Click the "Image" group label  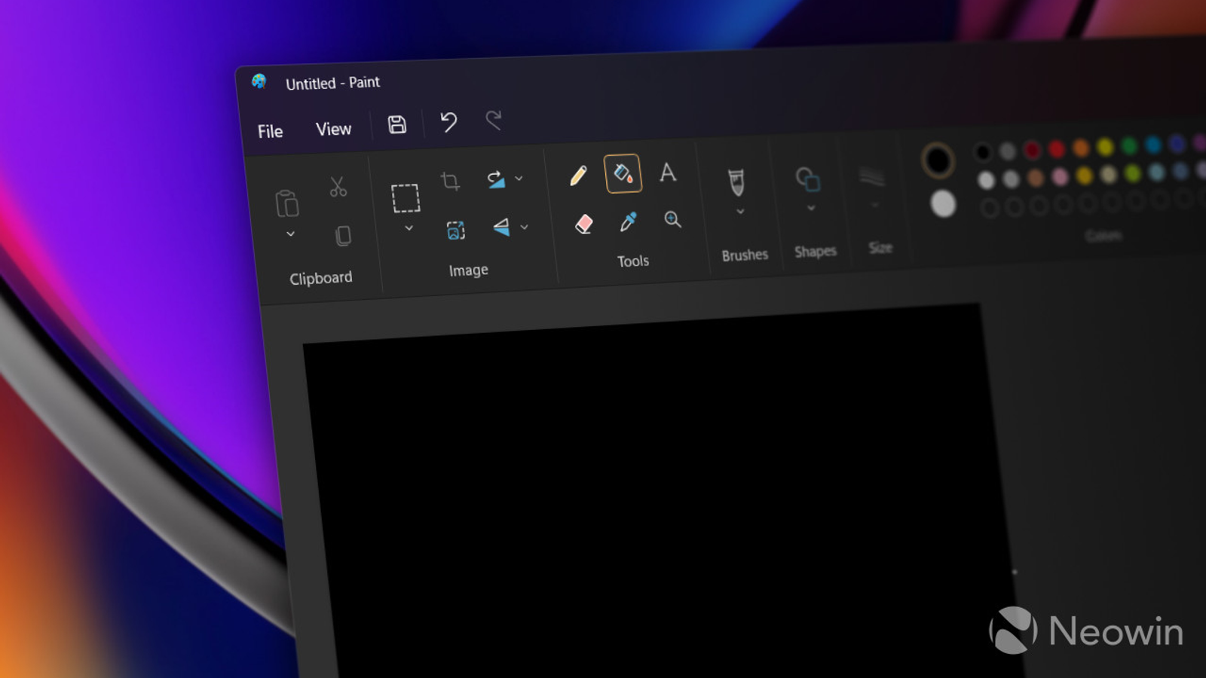click(469, 270)
